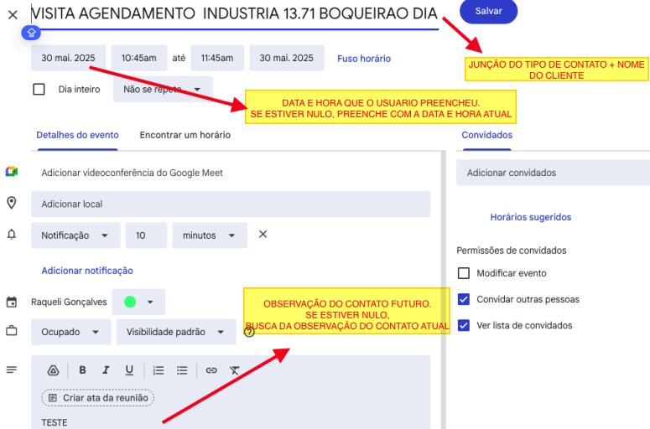Edit the notification value 10 field
This screenshot has width=650, height=429.
[146, 235]
